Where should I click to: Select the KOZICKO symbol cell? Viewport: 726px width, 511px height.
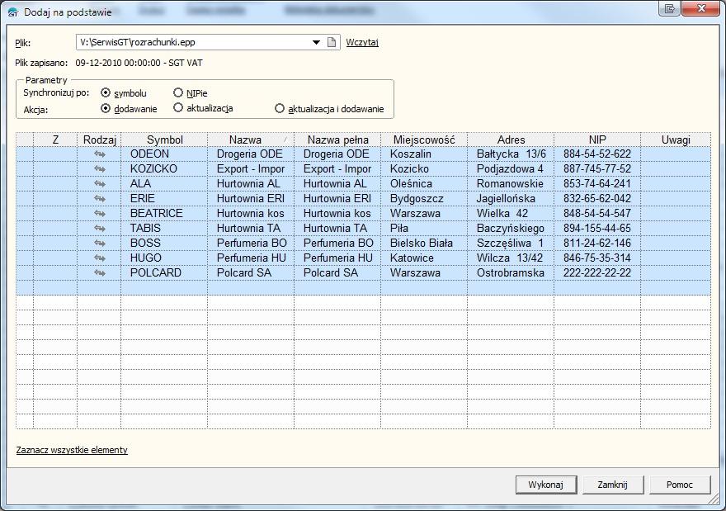point(164,168)
